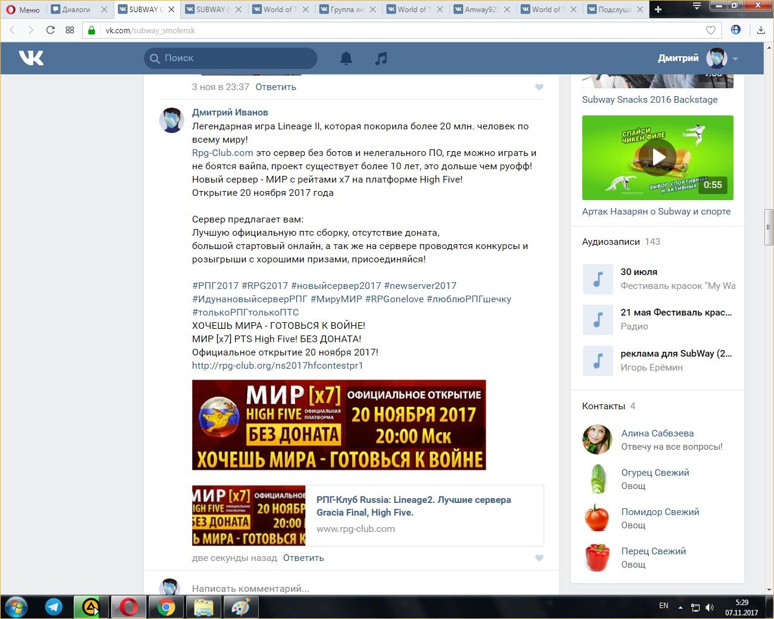Open the taskbar clock showing 5:29
This screenshot has width=774, height=619.
pos(742,608)
